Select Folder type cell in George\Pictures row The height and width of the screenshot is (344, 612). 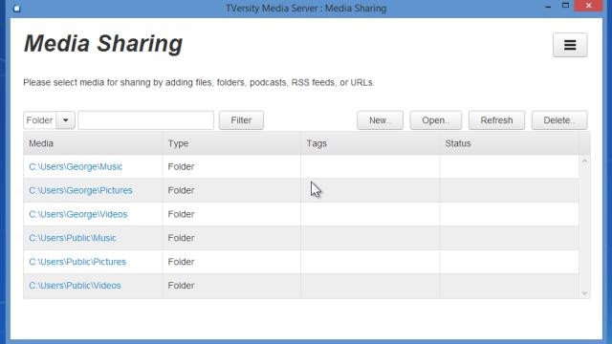(231, 191)
